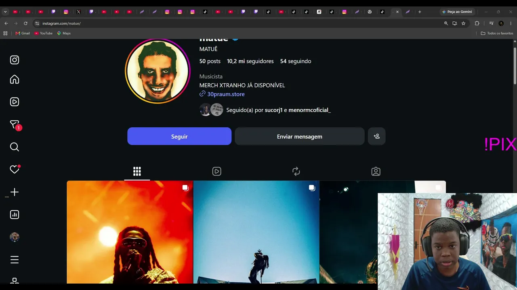Open notifications heart icon in sidebar
This screenshot has height=290, width=517.
click(x=15, y=170)
